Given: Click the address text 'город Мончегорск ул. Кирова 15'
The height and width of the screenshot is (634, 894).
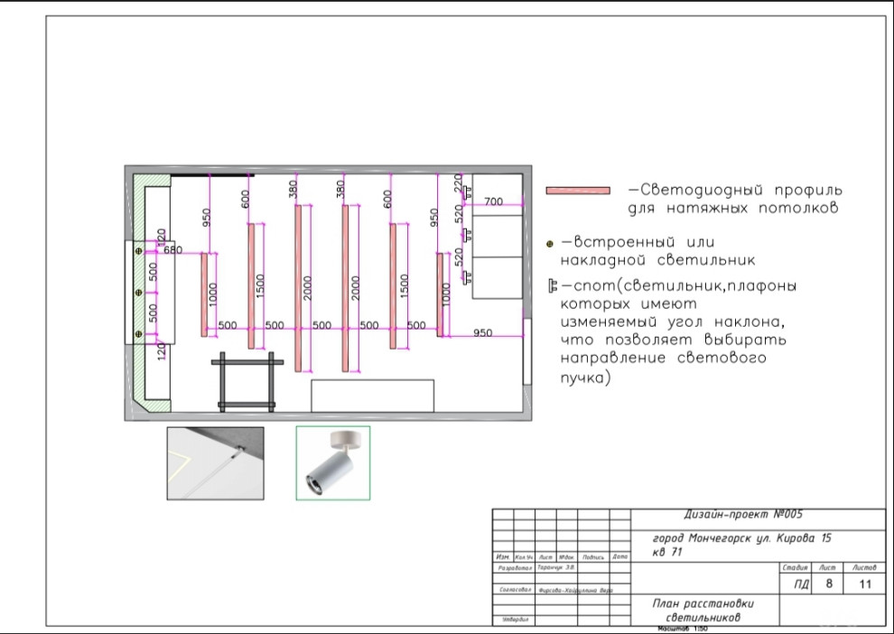Looking at the screenshot, I should coord(741,538).
